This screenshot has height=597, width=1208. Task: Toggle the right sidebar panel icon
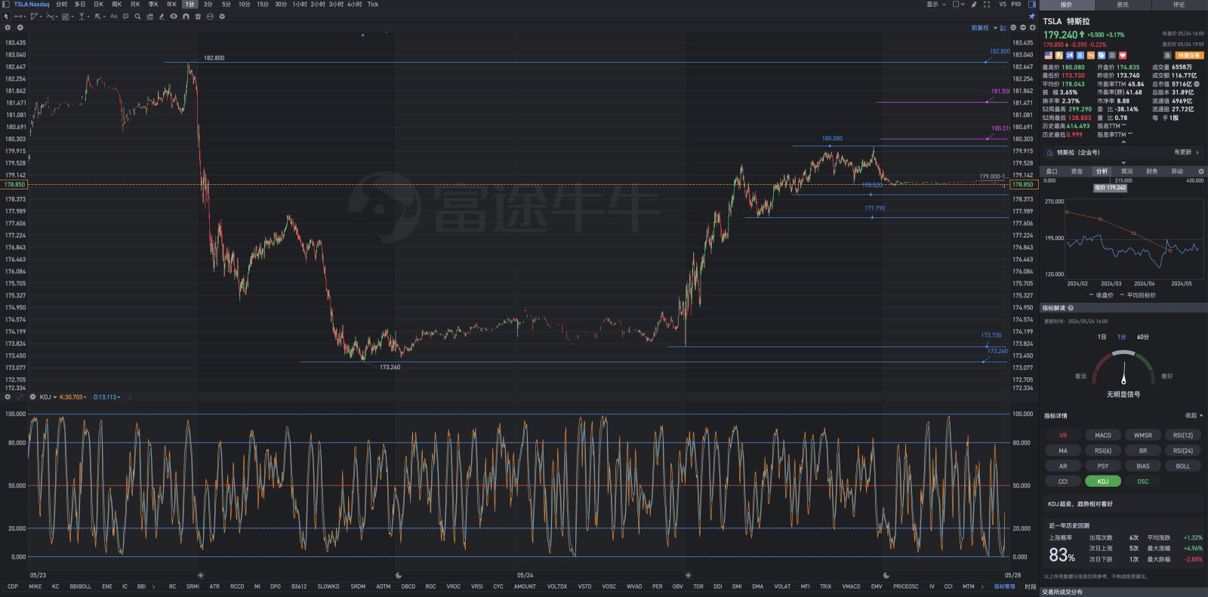pyautogui.click(x=1032, y=5)
